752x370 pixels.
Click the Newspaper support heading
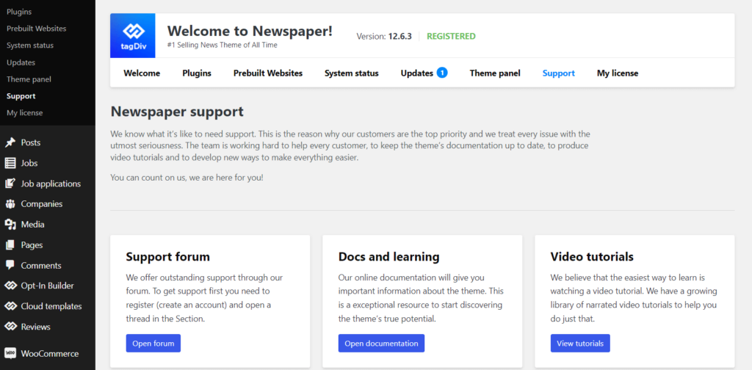click(x=177, y=112)
